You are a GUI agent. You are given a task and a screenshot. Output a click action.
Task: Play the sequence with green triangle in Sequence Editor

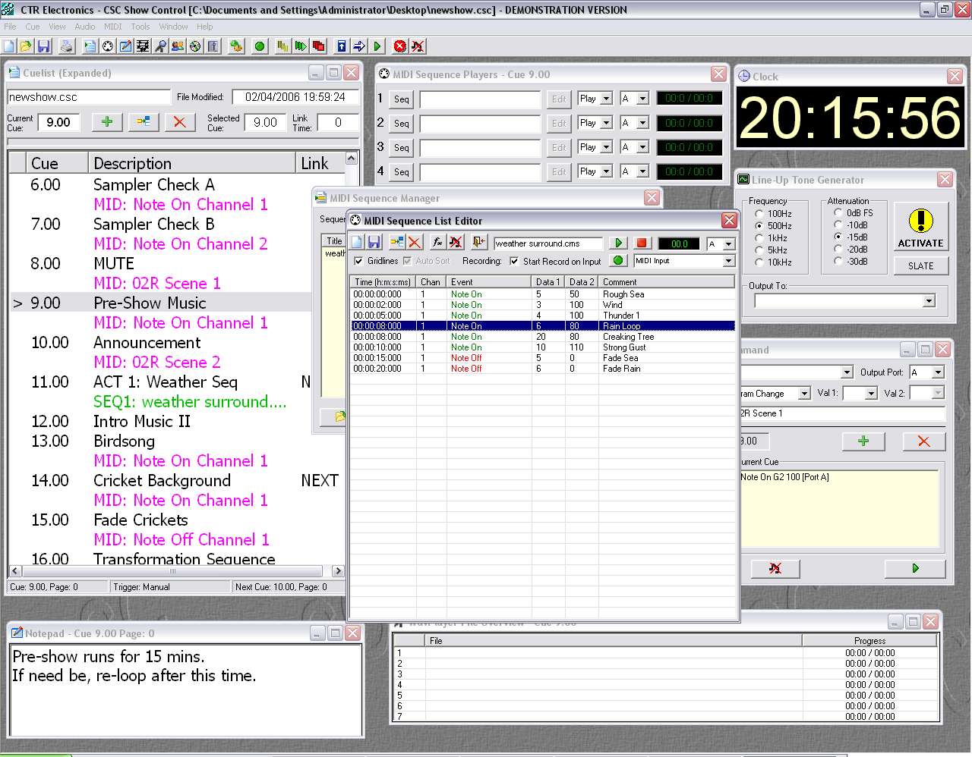coord(619,243)
